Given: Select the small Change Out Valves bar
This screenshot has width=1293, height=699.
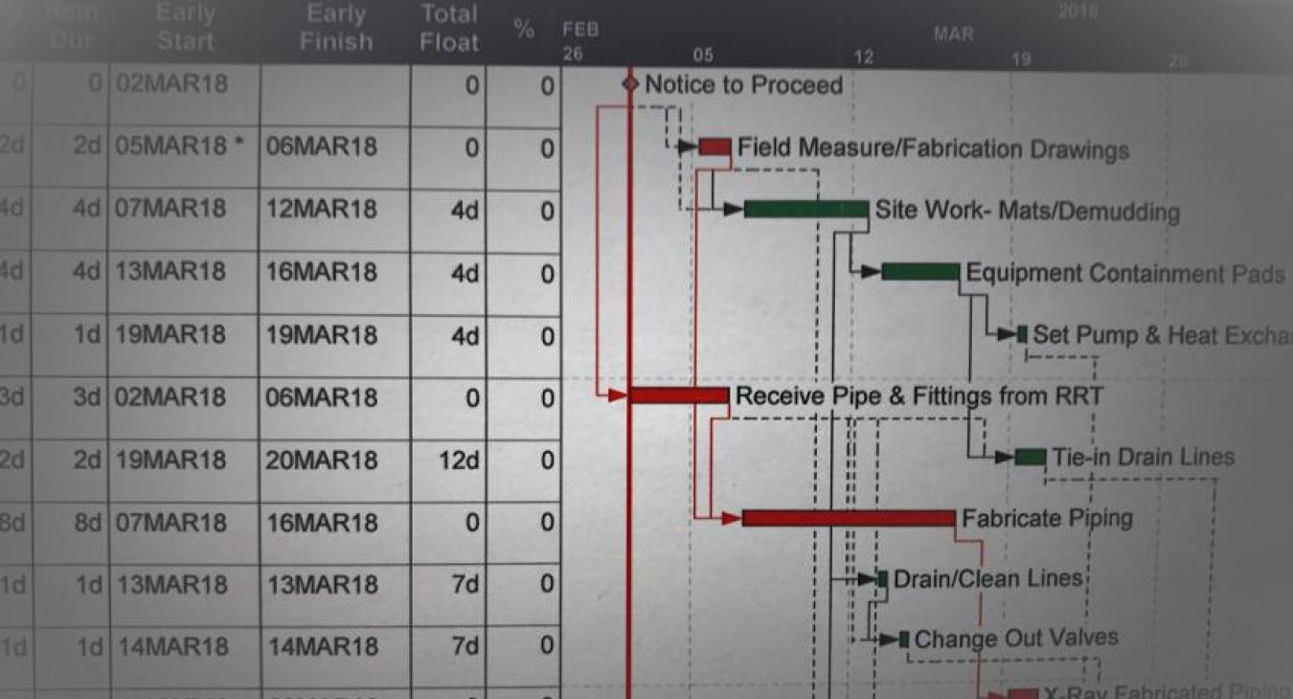Looking at the screenshot, I should pyautogui.click(x=904, y=639).
